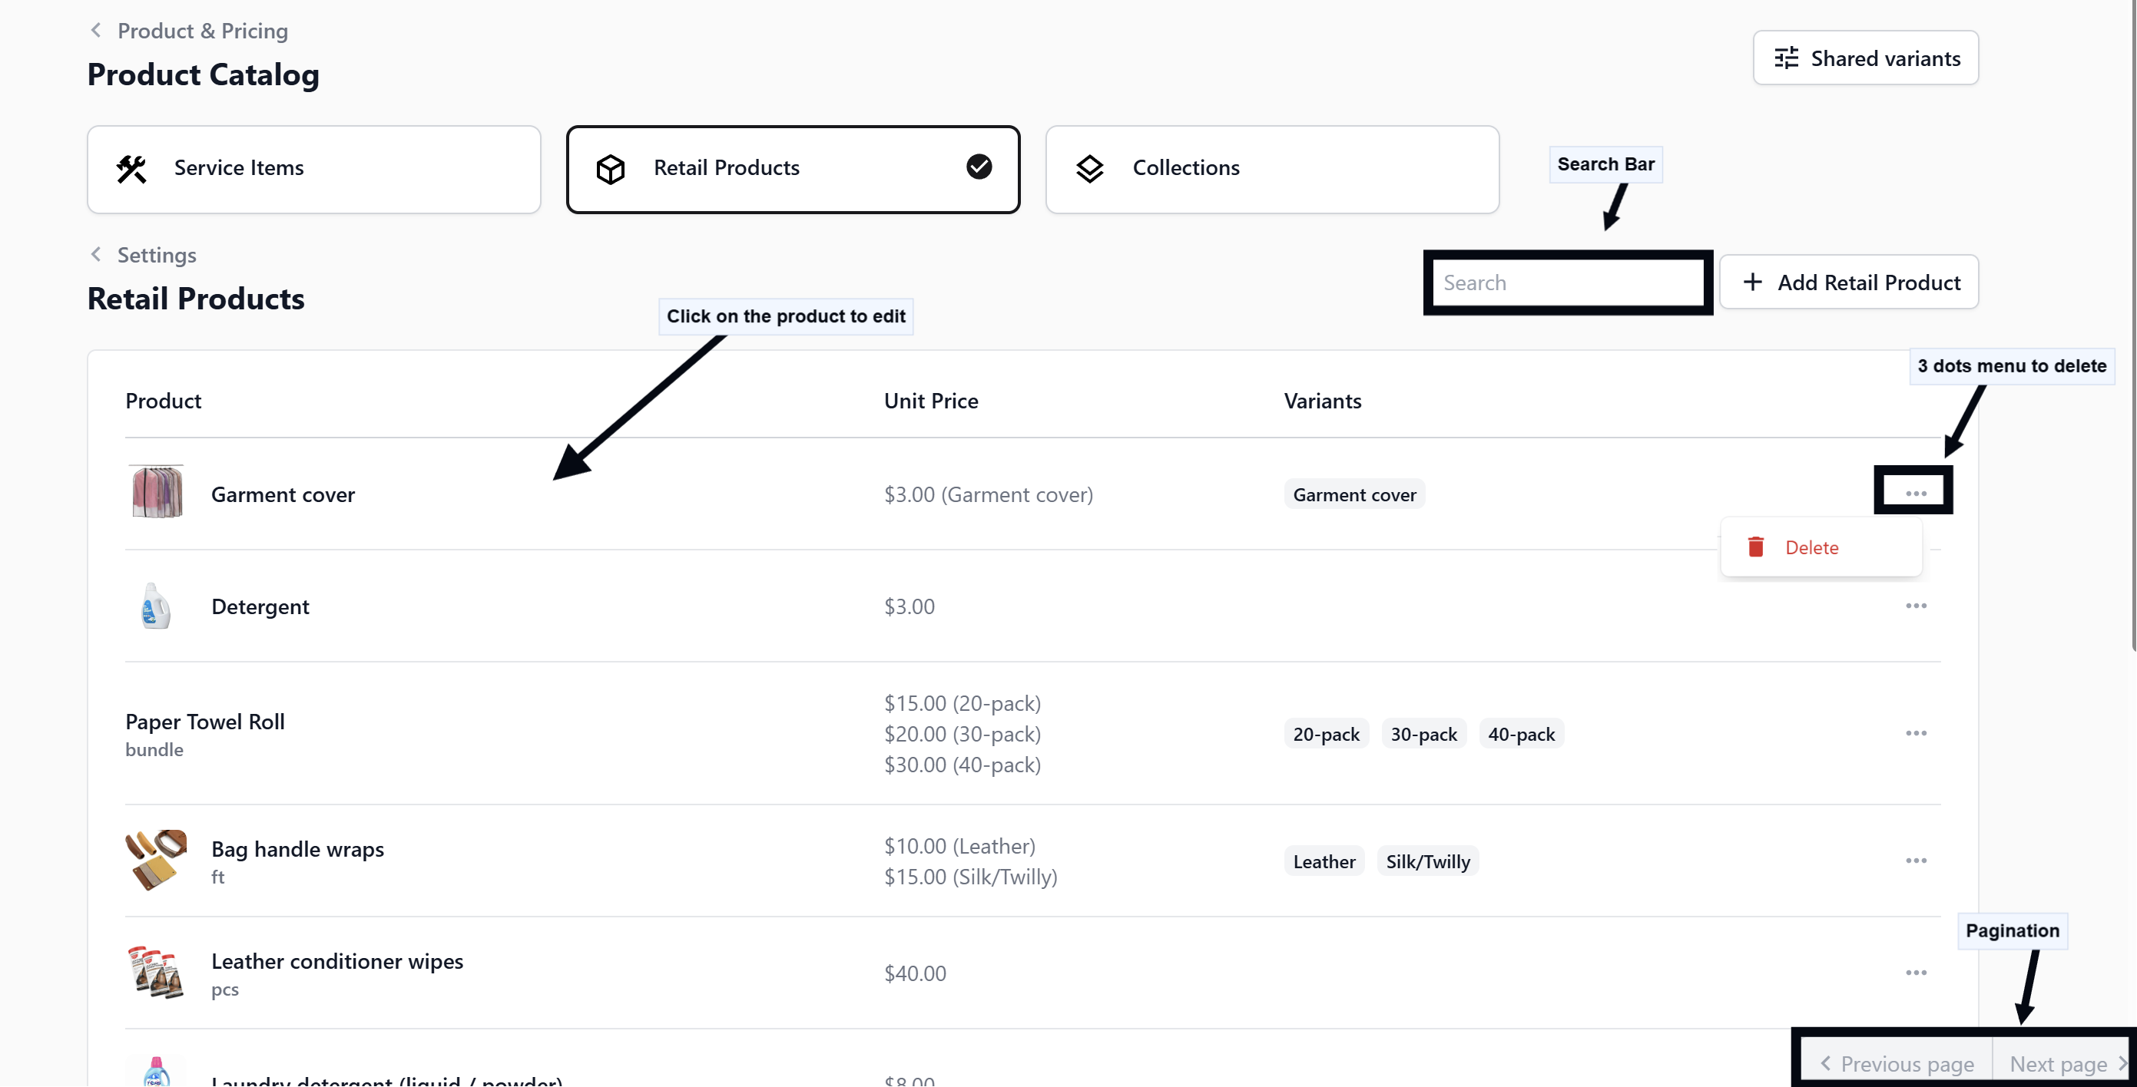Go back via Settings chevron
The height and width of the screenshot is (1087, 2137).
tap(96, 255)
